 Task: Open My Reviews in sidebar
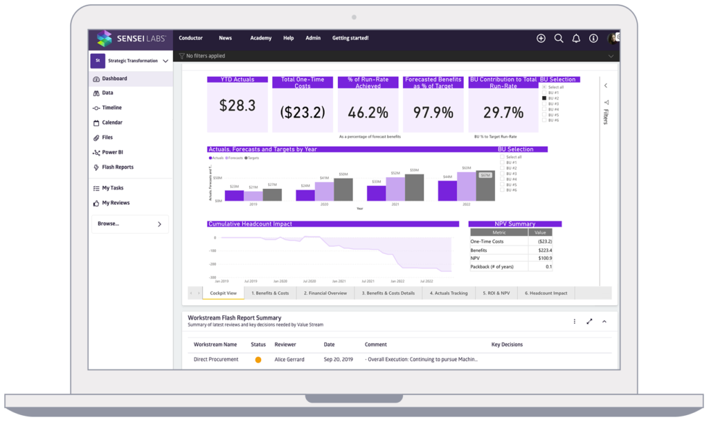[x=116, y=203]
